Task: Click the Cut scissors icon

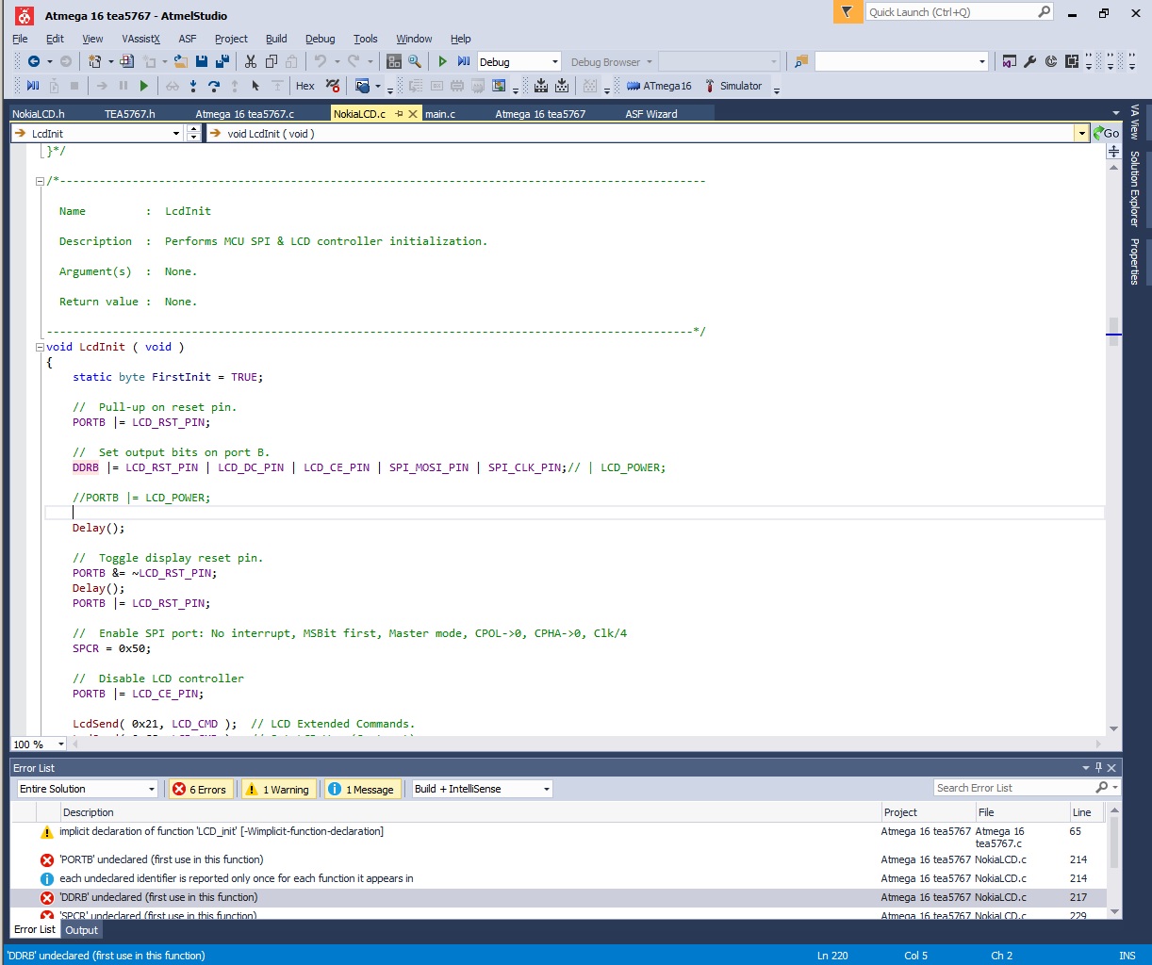Action: point(251,61)
